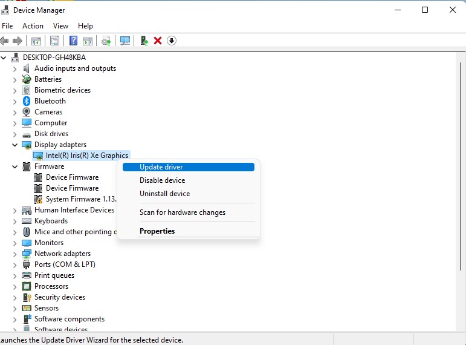Close the Device Manager window
This screenshot has height=345, width=466.
click(x=452, y=10)
